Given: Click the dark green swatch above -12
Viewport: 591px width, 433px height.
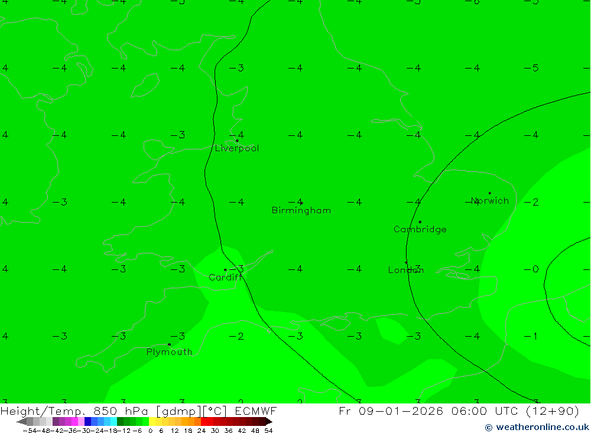Looking at the screenshot, I should (120, 421).
